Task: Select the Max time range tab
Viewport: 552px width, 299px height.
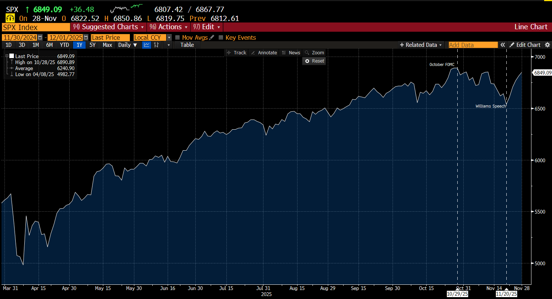Action: (107, 45)
